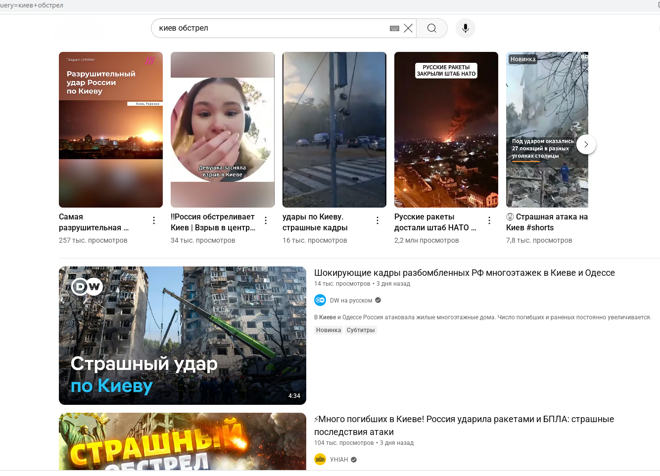Show next shorts with the right chevron

[x=586, y=144]
